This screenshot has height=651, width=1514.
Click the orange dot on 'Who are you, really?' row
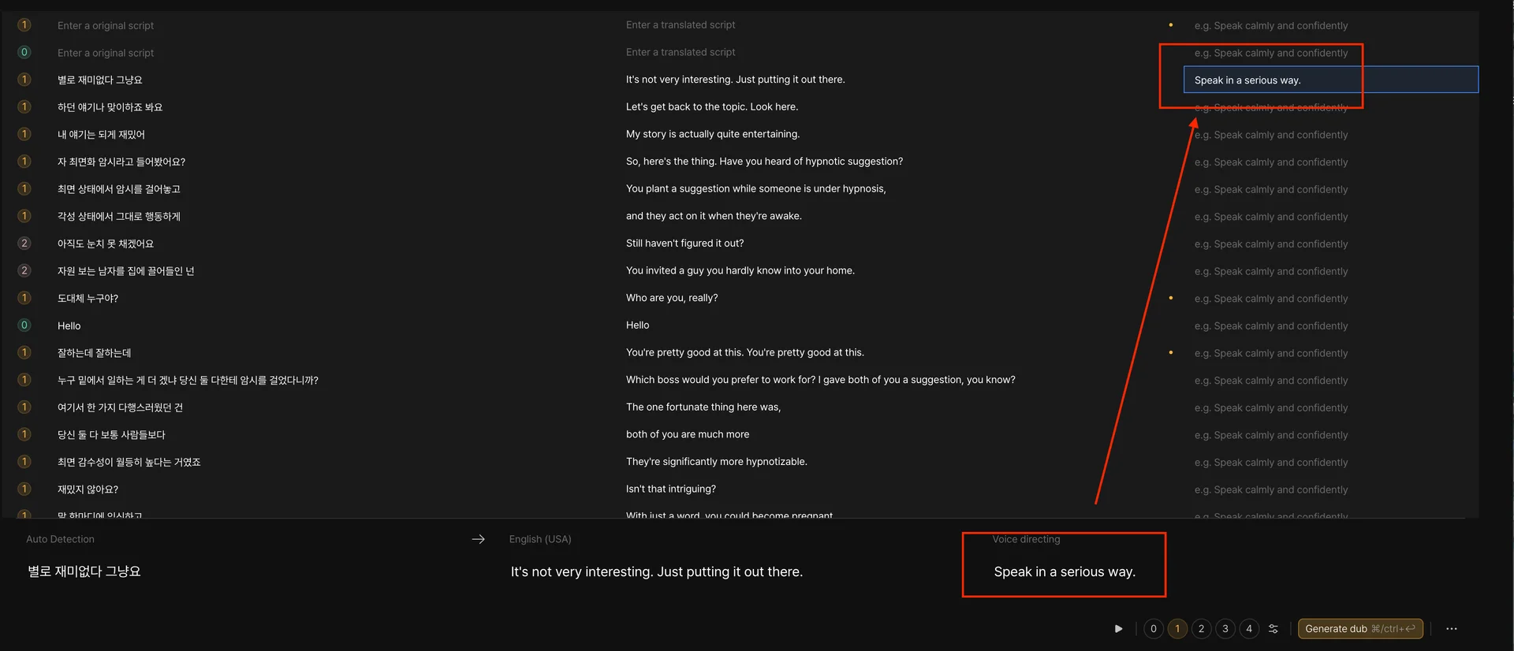(x=1170, y=298)
